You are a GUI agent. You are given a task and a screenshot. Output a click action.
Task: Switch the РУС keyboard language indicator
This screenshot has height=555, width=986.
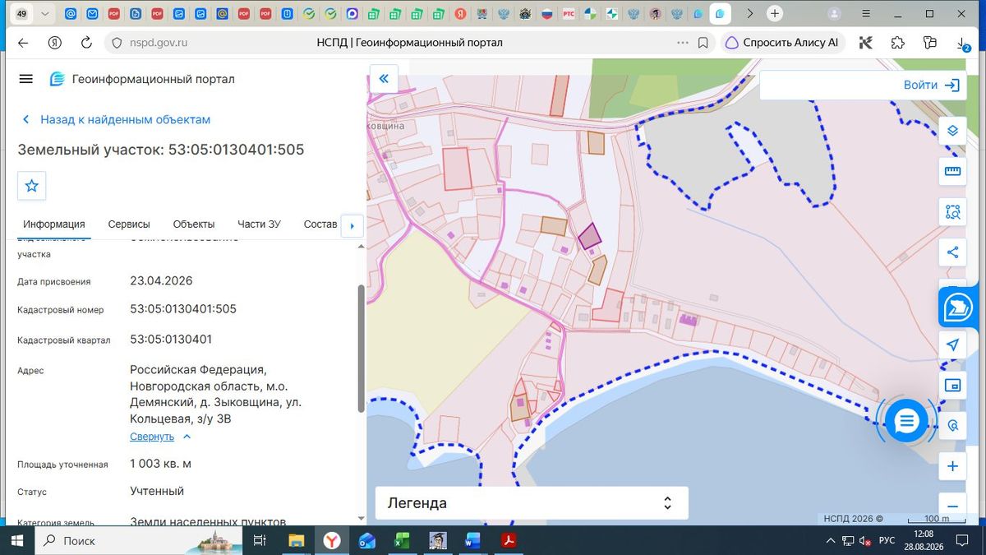887,540
